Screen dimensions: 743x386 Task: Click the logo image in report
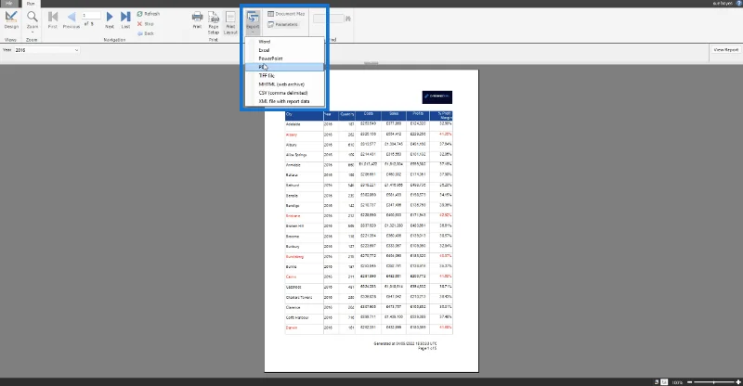click(x=437, y=97)
